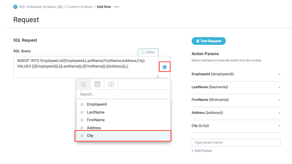Remove the LastName param
The image size is (292, 164).
(x=279, y=87)
